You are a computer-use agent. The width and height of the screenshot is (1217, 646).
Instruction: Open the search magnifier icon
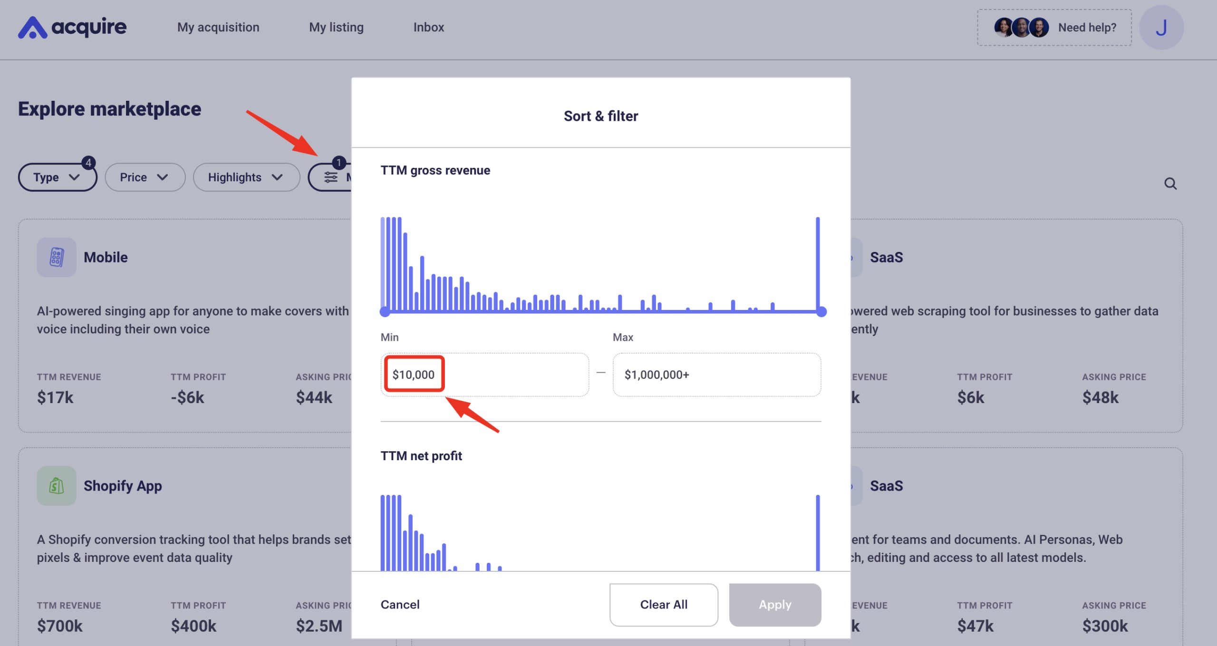point(1170,183)
